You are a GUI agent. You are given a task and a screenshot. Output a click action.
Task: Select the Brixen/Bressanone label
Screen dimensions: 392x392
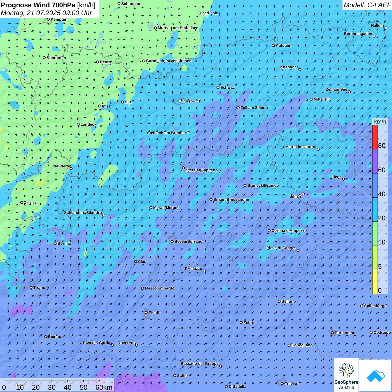tap(231, 199)
